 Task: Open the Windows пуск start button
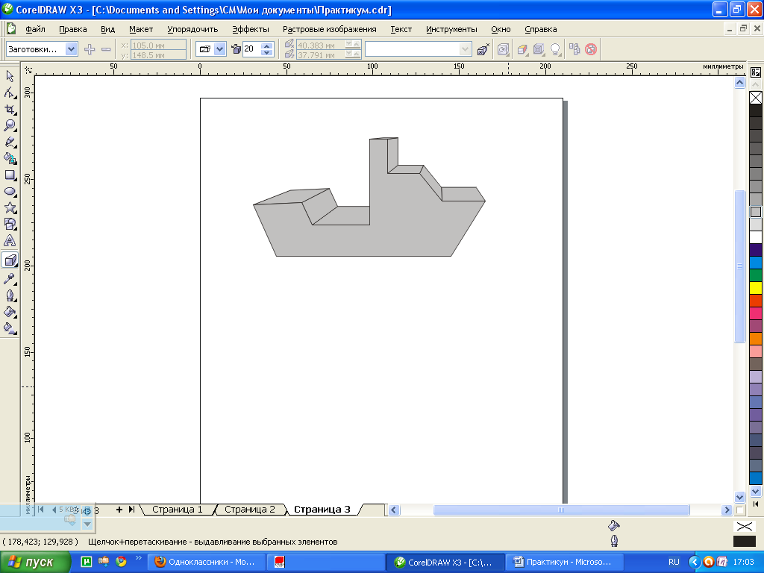pos(36,563)
